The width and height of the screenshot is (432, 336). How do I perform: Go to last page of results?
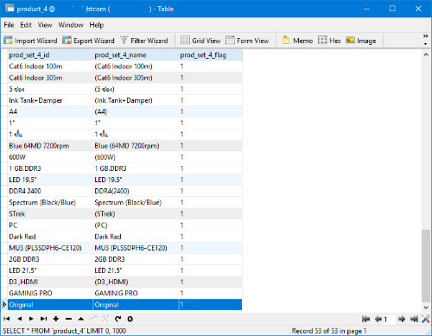pyautogui.click(x=414, y=319)
